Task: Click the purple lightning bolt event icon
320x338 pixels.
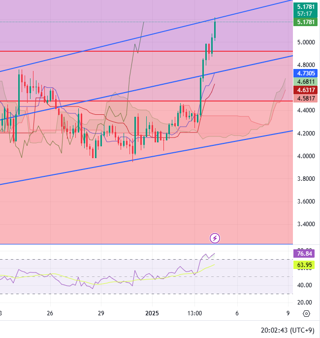Action: 215,238
